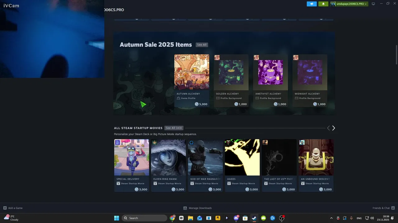The width and height of the screenshot is (398, 223).
Task: Open Google Chrome from taskbar
Action: [x=172, y=218]
